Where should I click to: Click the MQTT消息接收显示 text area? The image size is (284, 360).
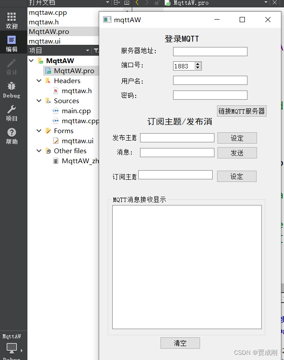pos(187,267)
